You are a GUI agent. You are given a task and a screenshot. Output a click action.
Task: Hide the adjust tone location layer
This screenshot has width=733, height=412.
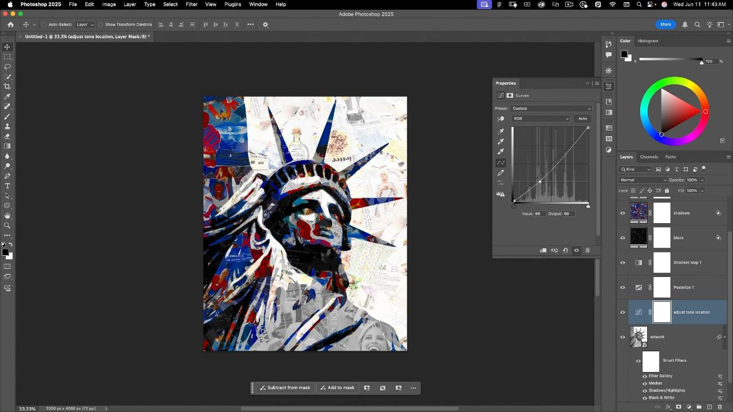[x=622, y=312]
